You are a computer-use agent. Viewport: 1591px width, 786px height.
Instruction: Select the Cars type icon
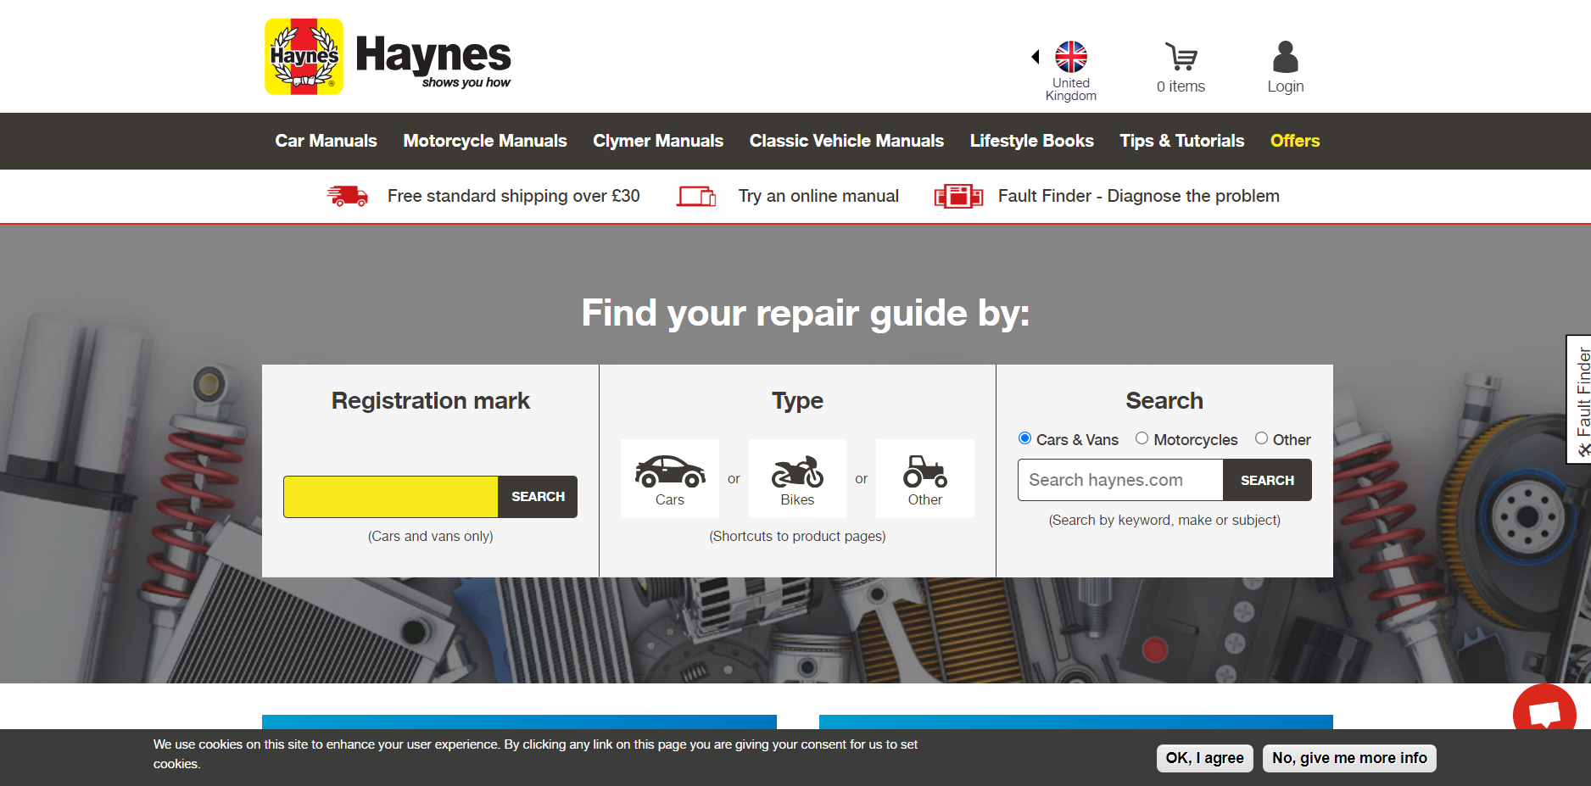click(x=670, y=479)
